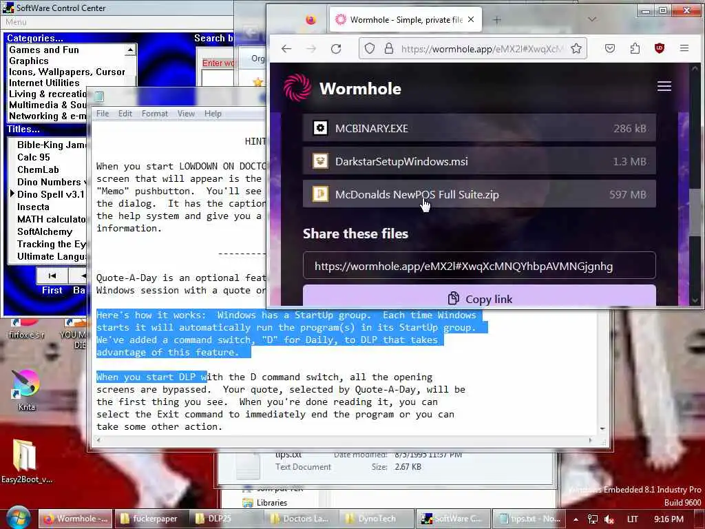
Task: Click the network tray icon
Action: click(x=593, y=519)
